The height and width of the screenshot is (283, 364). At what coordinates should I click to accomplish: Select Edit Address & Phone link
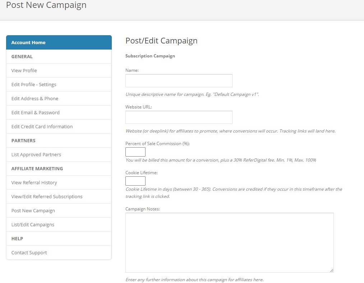(x=59, y=99)
